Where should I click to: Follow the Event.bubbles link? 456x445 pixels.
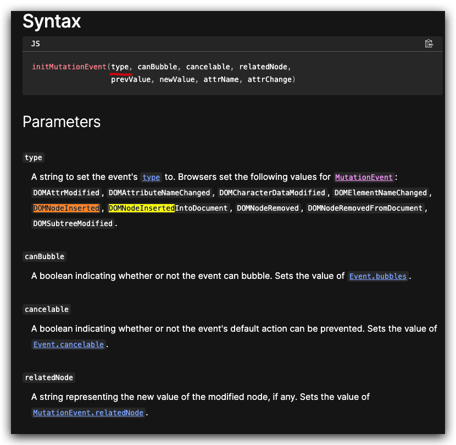click(x=377, y=276)
